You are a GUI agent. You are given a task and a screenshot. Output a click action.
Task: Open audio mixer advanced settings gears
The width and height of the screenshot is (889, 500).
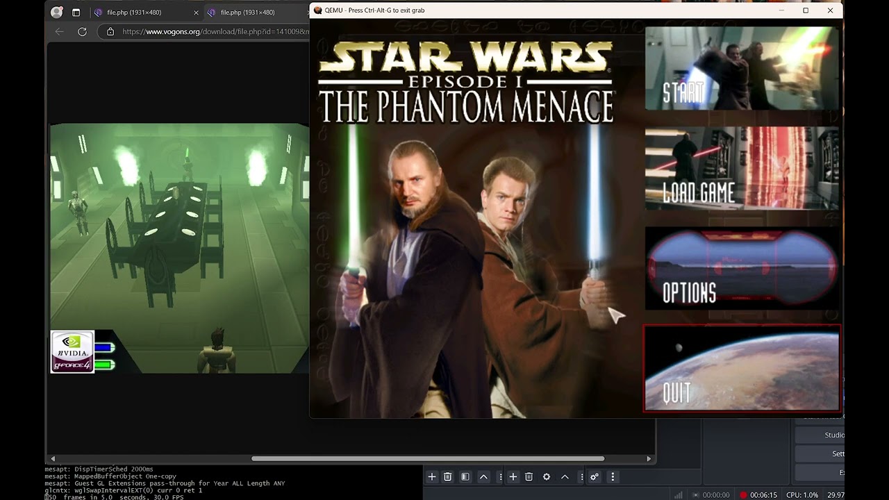tap(594, 476)
